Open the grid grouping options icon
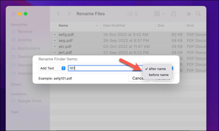219x131 pixels. pyautogui.click(x=157, y=14)
